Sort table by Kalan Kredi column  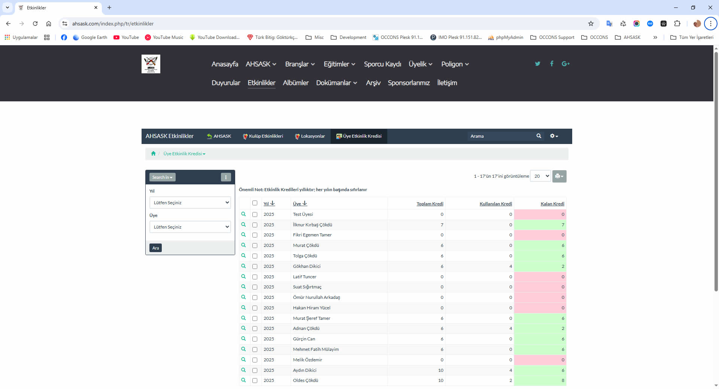click(552, 204)
